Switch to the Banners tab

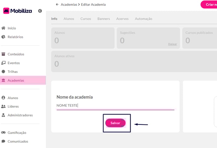(x=104, y=19)
